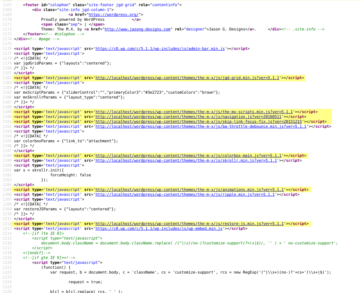Click line number 1220

click(x=7, y=263)
